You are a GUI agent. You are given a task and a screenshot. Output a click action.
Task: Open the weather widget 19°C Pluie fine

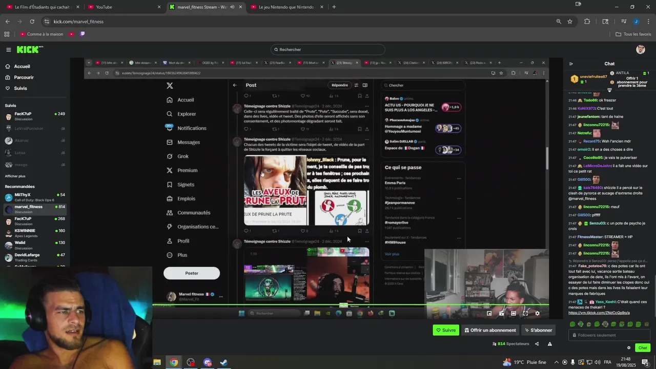point(524,362)
